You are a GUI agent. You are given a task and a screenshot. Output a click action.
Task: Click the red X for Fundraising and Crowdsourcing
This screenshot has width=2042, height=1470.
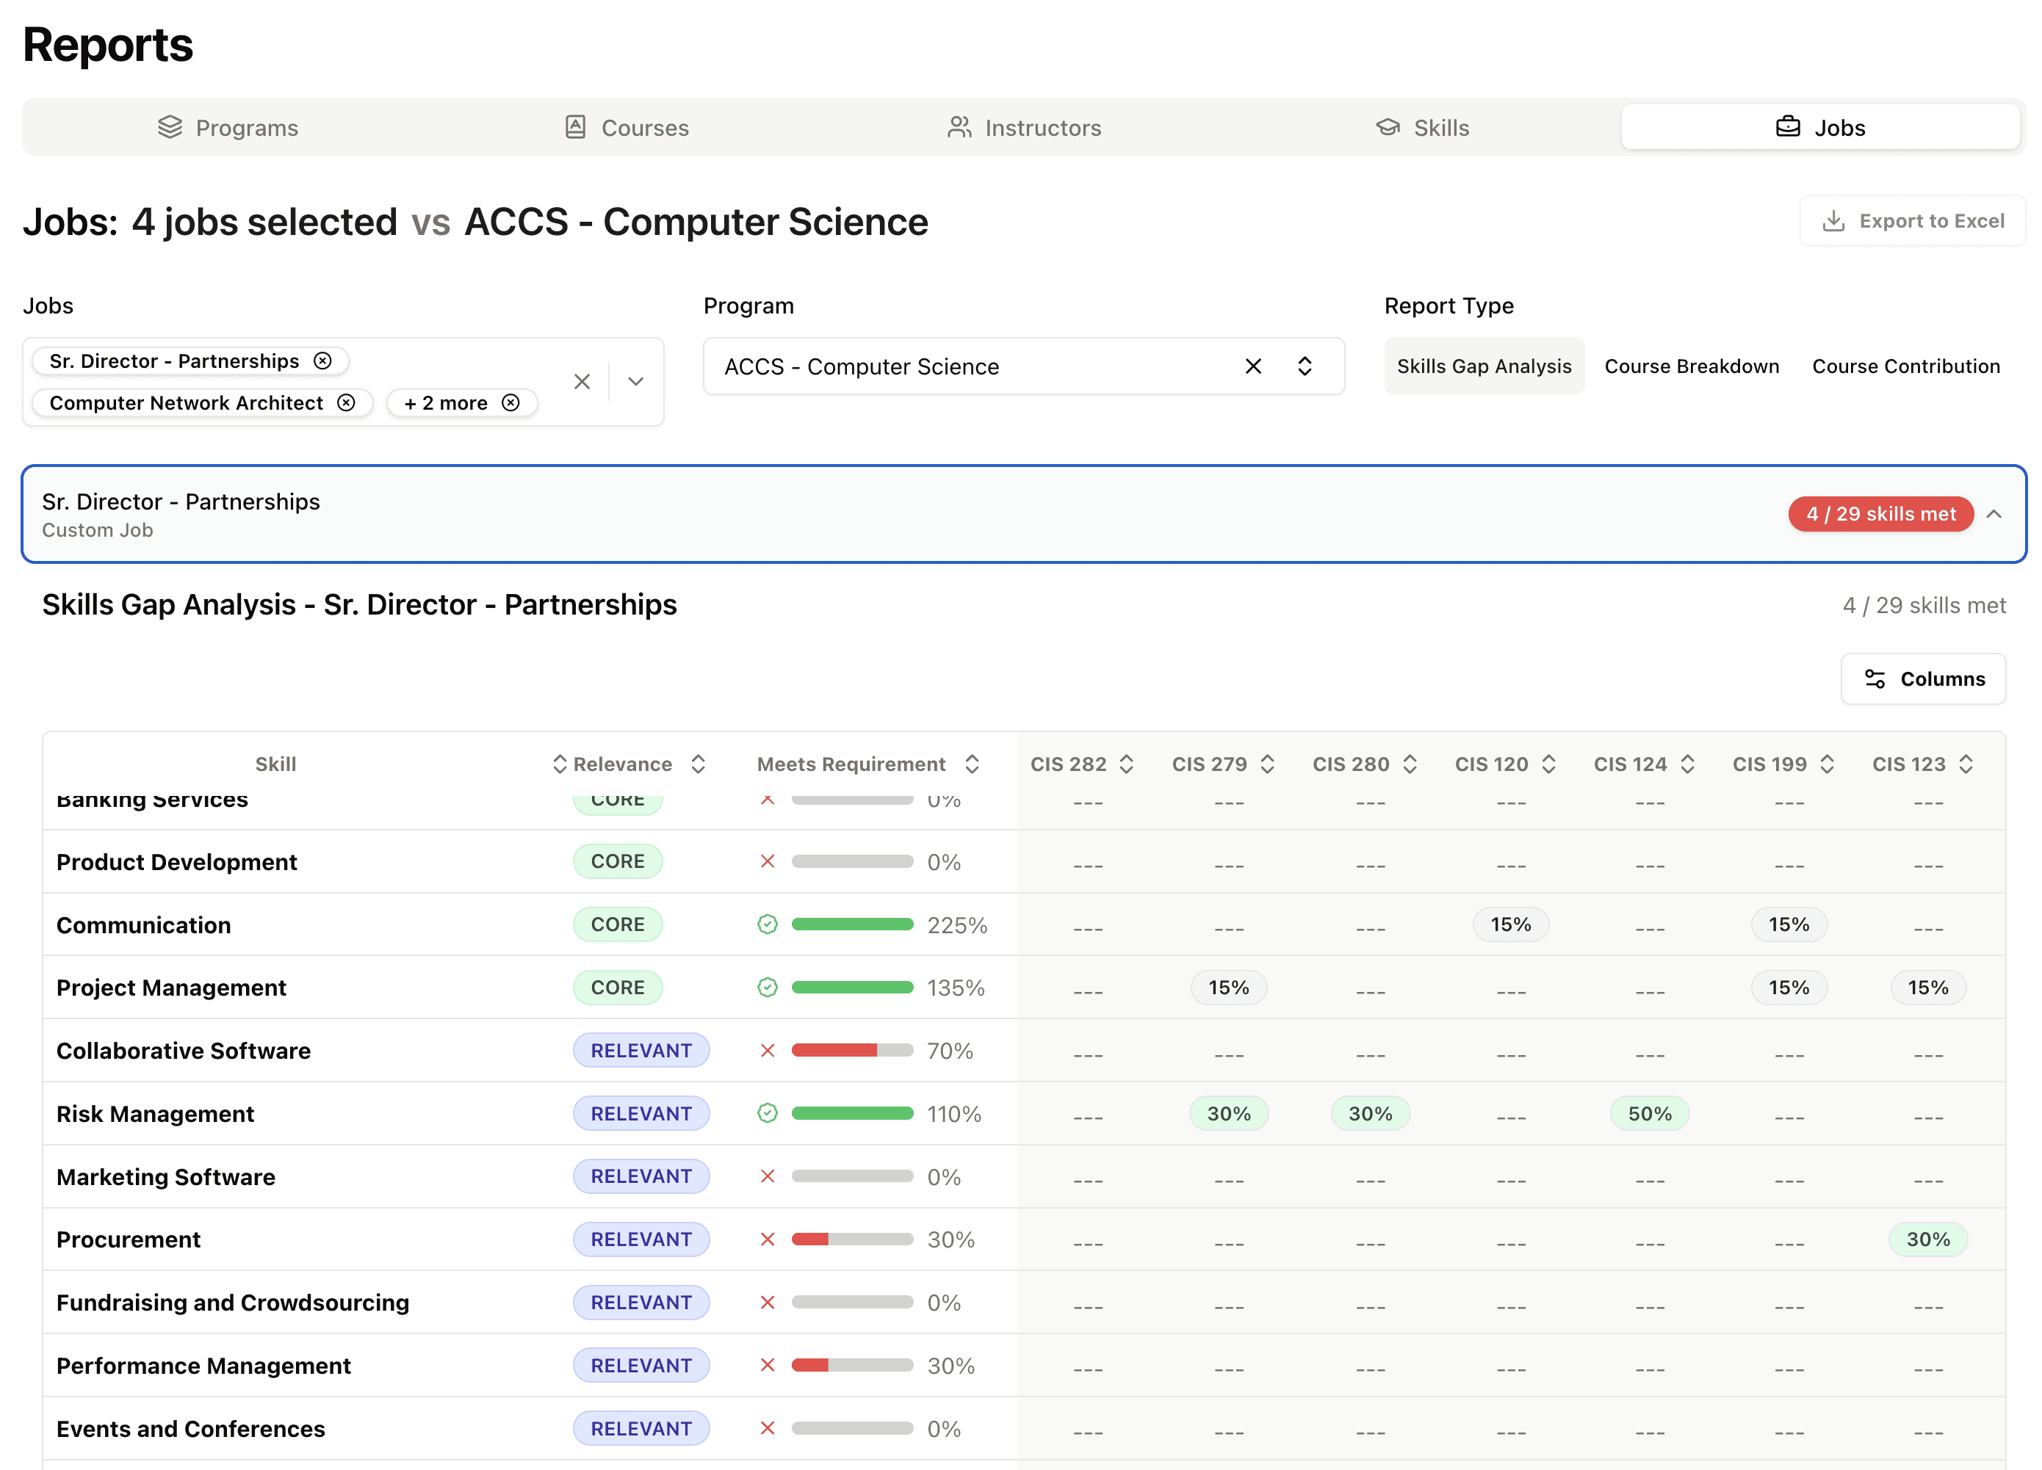coord(767,1303)
